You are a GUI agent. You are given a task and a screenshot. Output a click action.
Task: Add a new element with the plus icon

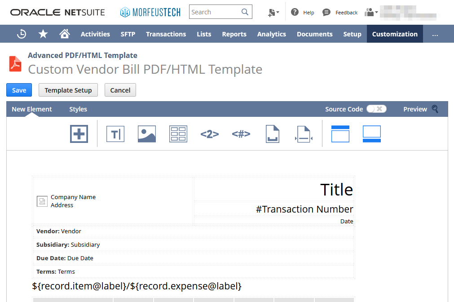79,133
